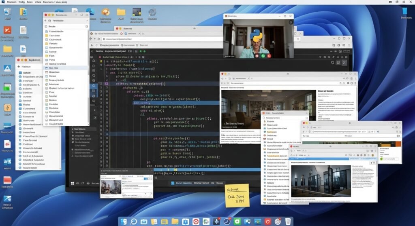Toggle the green camera button in the video call

click(263, 56)
